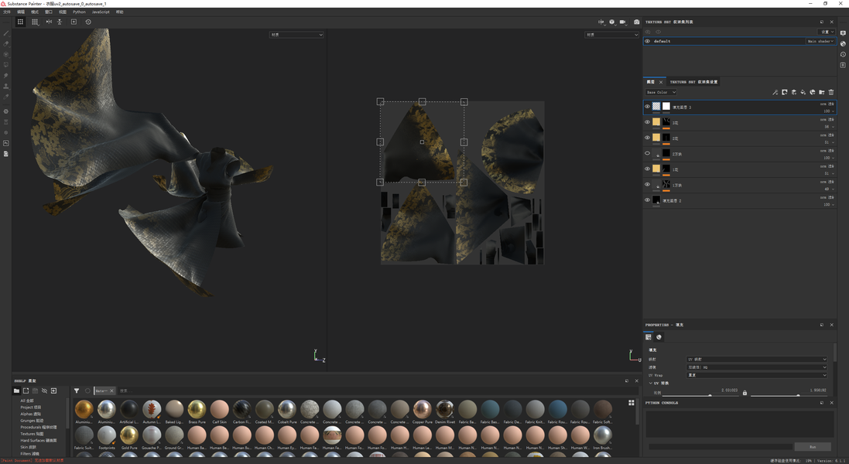The width and height of the screenshot is (849, 464).
Task: Collapse the UV transformation section expander
Action: (x=650, y=384)
